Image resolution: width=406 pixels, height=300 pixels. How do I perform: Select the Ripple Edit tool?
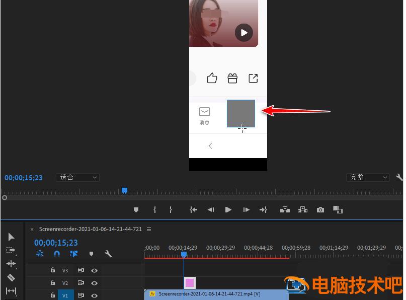[11, 264]
